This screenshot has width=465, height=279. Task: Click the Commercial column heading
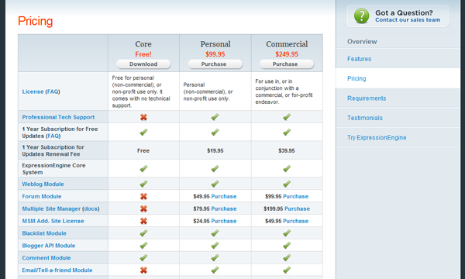coord(287,44)
